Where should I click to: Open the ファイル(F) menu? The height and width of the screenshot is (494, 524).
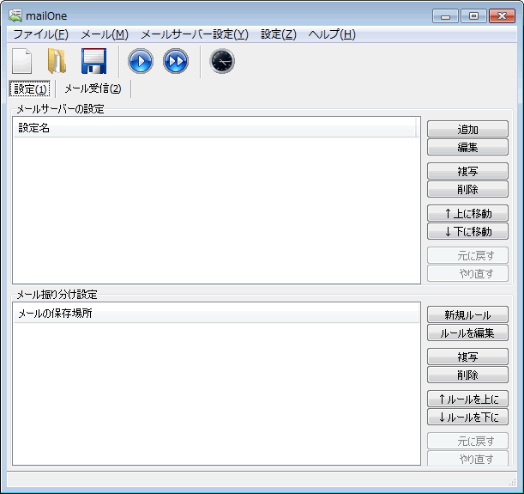40,34
